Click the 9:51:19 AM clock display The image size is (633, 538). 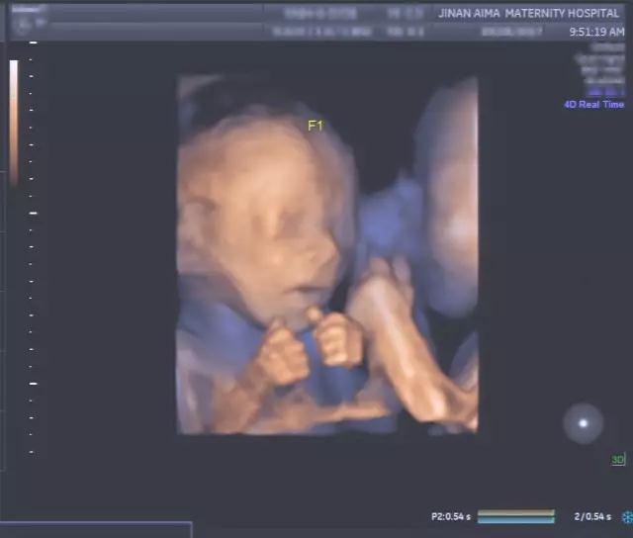pyautogui.click(x=597, y=32)
